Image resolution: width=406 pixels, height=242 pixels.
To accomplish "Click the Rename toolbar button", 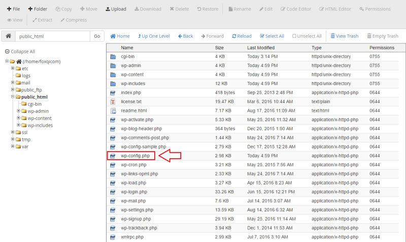I will click(x=240, y=9).
